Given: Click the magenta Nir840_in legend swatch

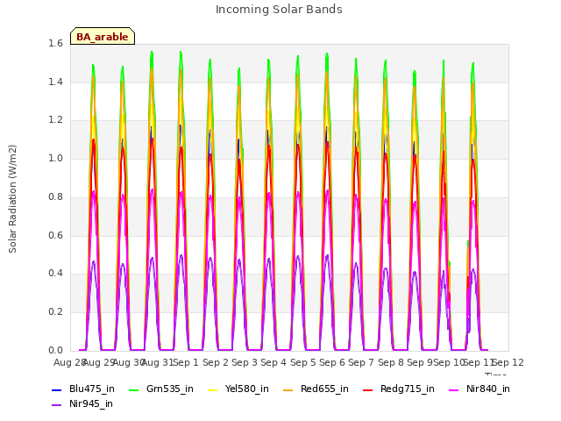Looking at the screenshot, I should pos(454,389).
